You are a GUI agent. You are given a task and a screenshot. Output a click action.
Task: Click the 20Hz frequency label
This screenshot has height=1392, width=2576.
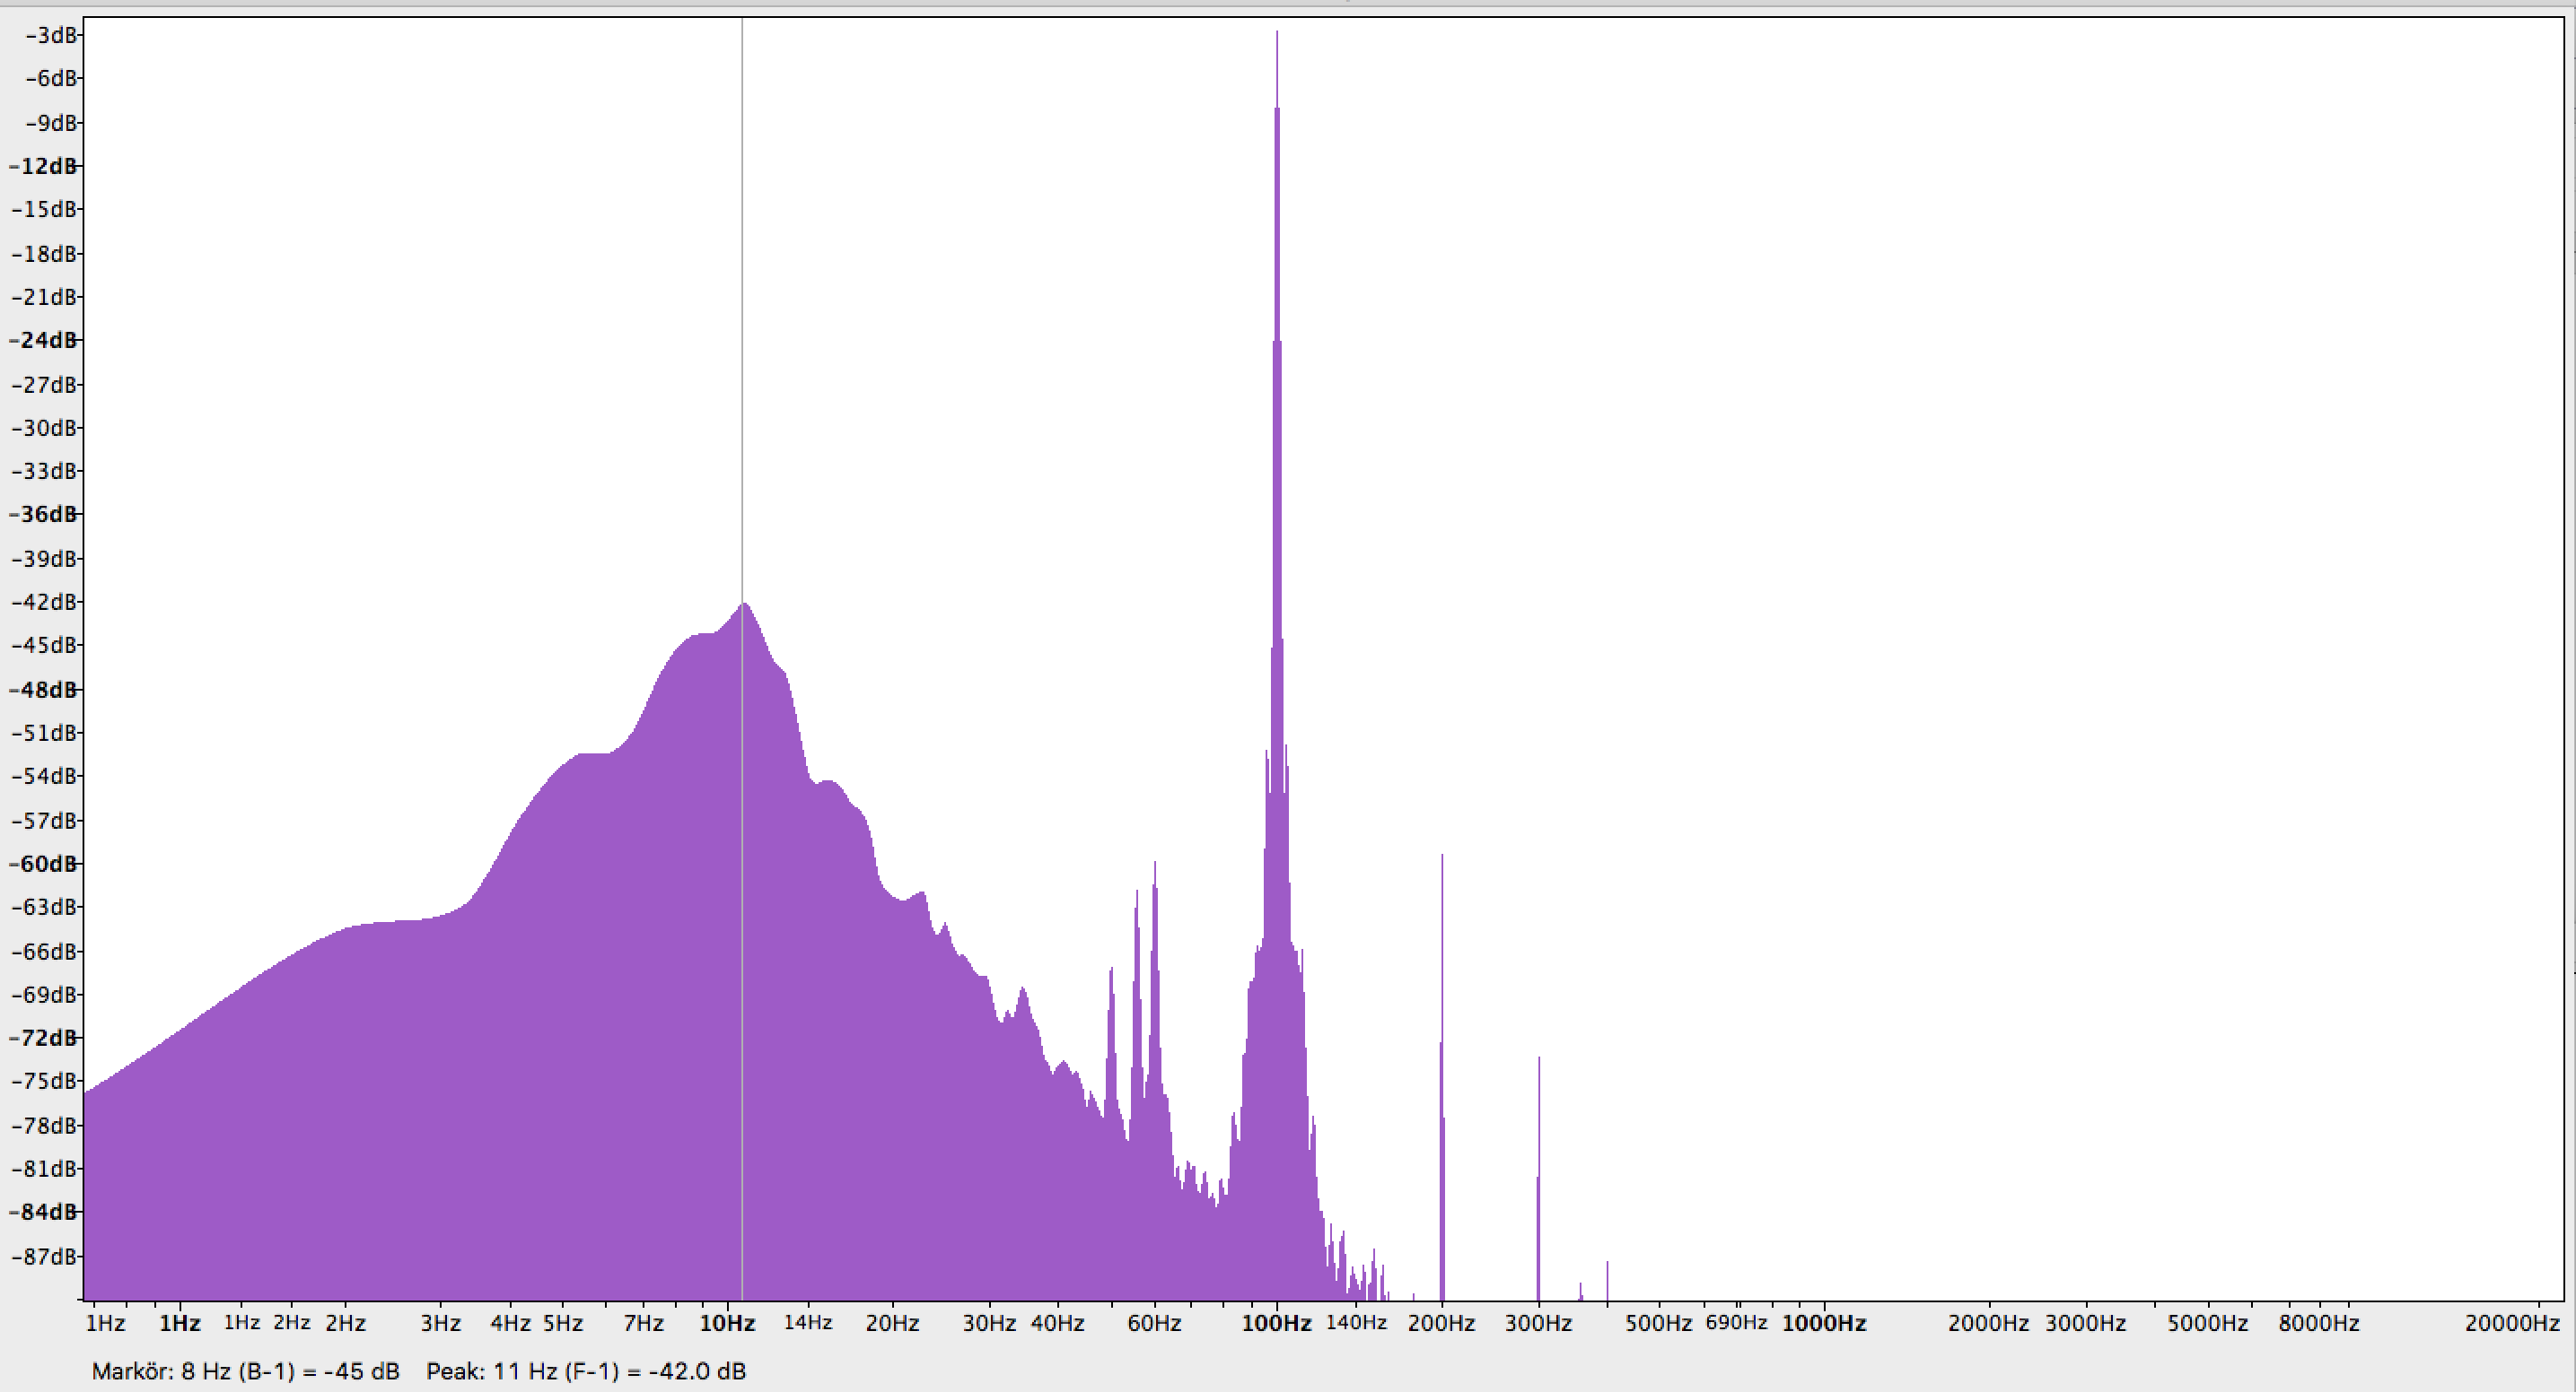click(x=892, y=1323)
